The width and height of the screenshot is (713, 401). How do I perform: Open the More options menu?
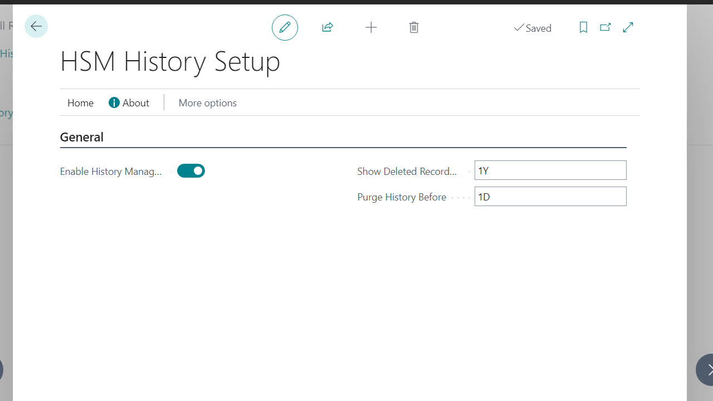pyautogui.click(x=207, y=102)
